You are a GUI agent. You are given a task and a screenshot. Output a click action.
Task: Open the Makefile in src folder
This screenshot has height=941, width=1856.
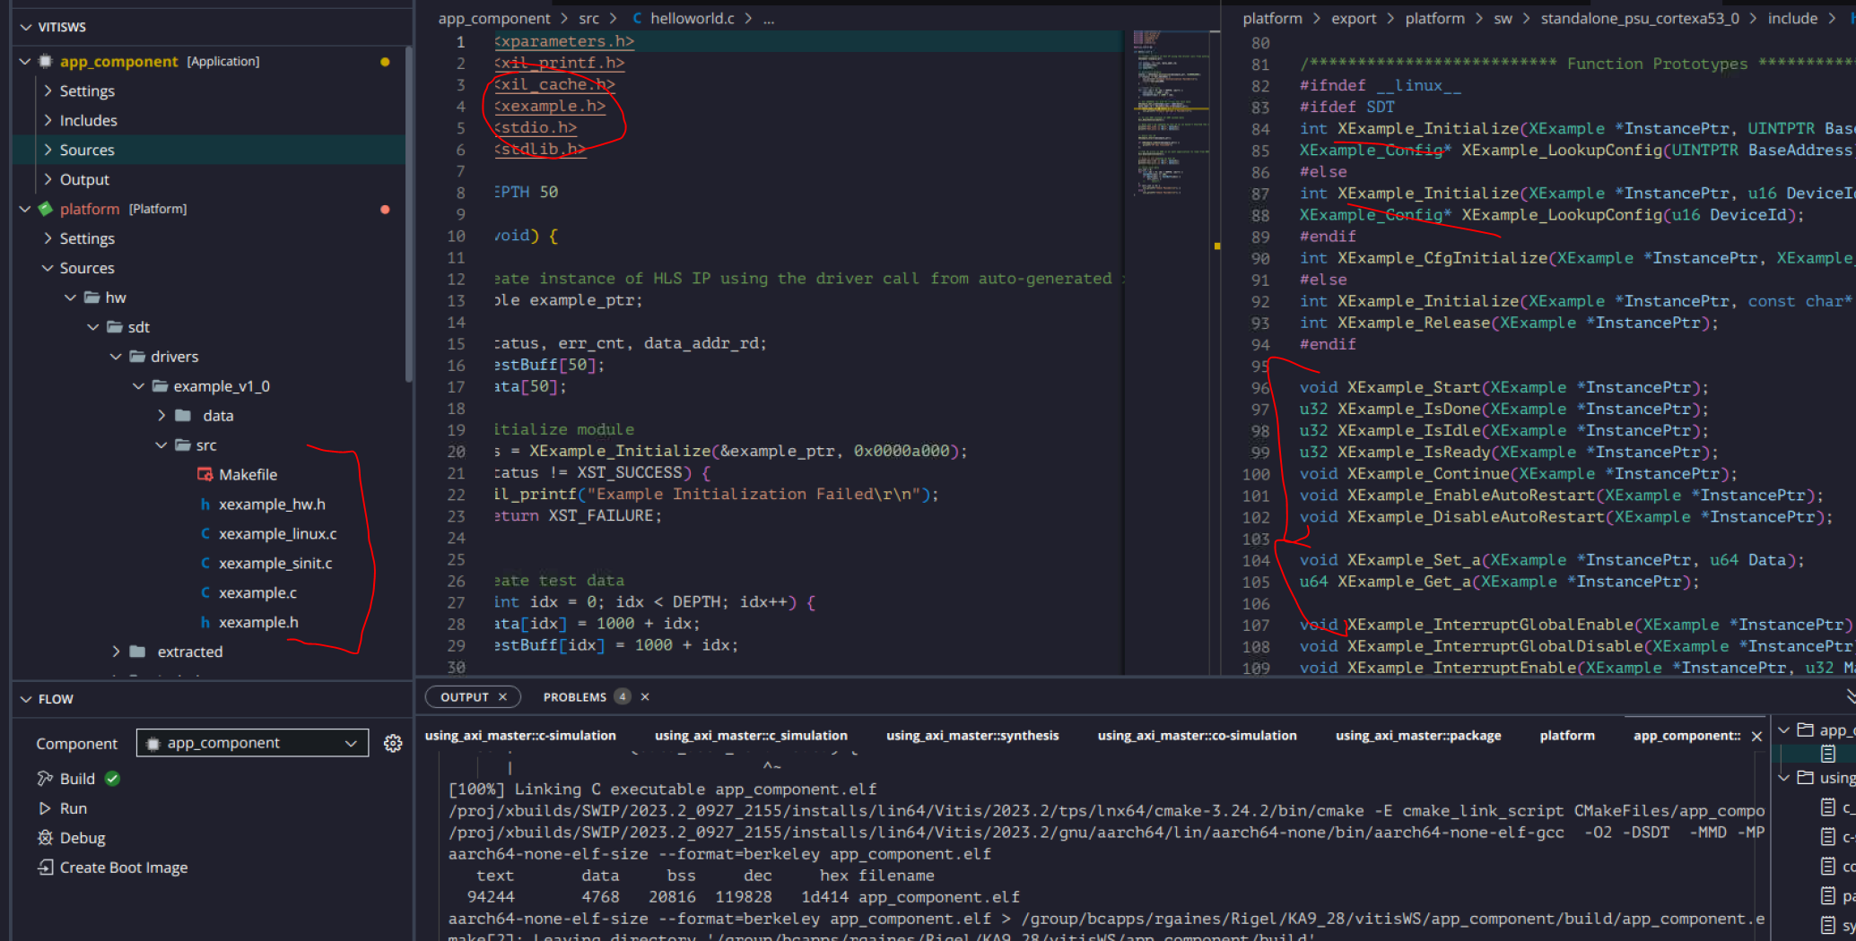coord(248,475)
